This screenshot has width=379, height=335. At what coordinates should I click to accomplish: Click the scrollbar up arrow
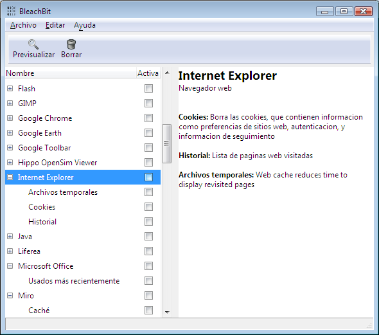[167, 73]
